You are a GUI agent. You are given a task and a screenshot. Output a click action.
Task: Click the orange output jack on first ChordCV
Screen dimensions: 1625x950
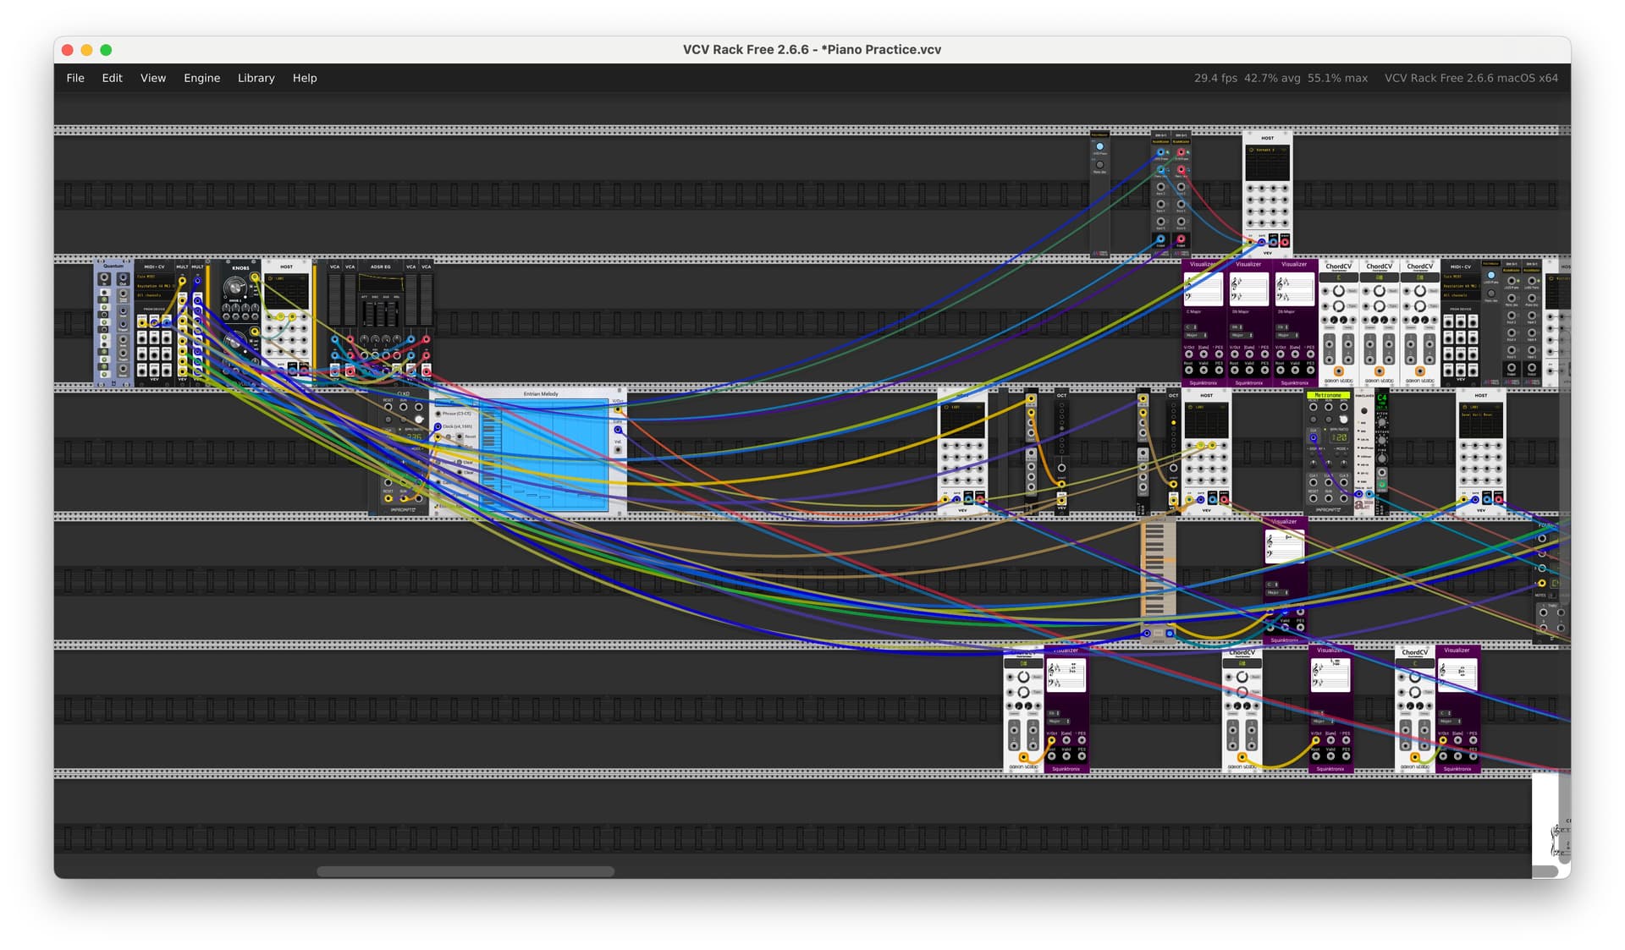point(1338,371)
